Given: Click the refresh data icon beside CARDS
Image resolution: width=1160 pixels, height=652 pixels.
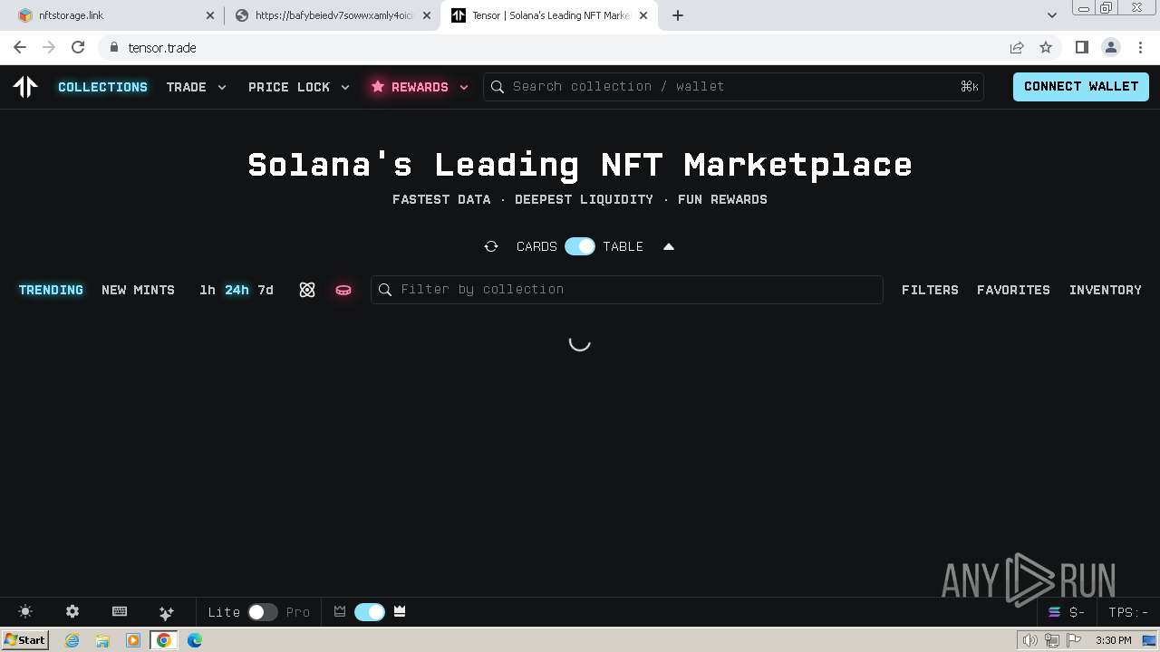Looking at the screenshot, I should 491,246.
